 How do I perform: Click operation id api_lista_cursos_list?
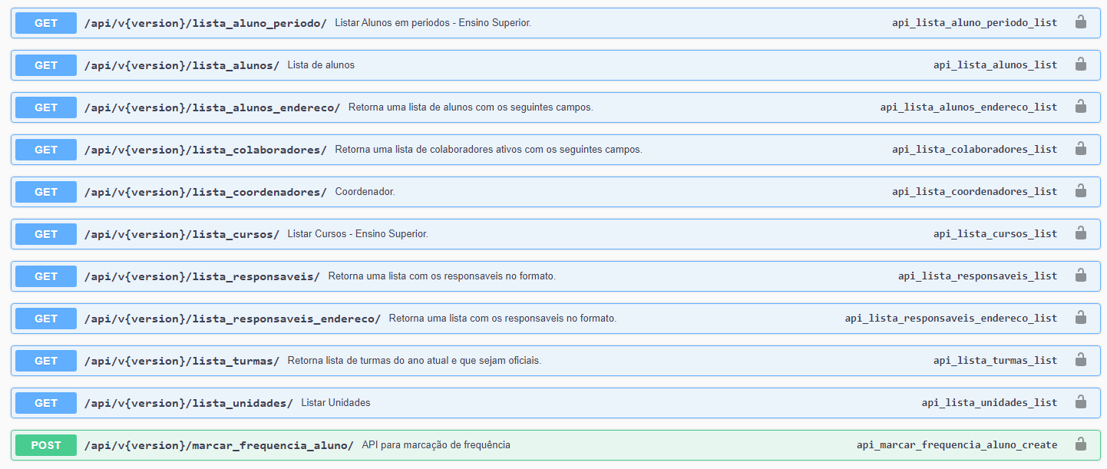click(x=995, y=234)
